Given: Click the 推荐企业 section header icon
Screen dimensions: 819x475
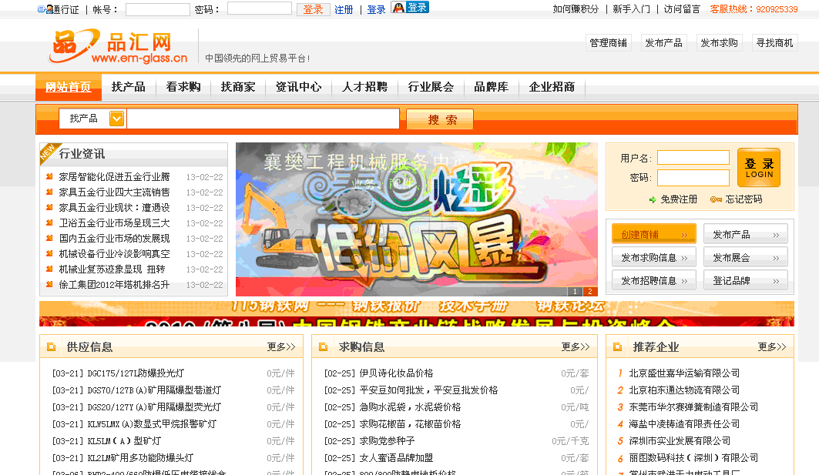Looking at the screenshot, I should tap(618, 347).
